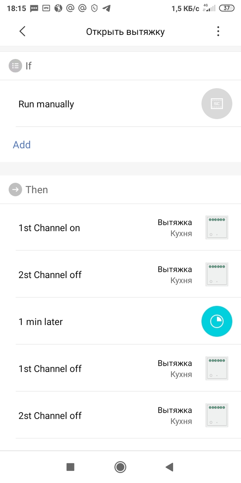Tap the back arrow in header

click(22, 31)
